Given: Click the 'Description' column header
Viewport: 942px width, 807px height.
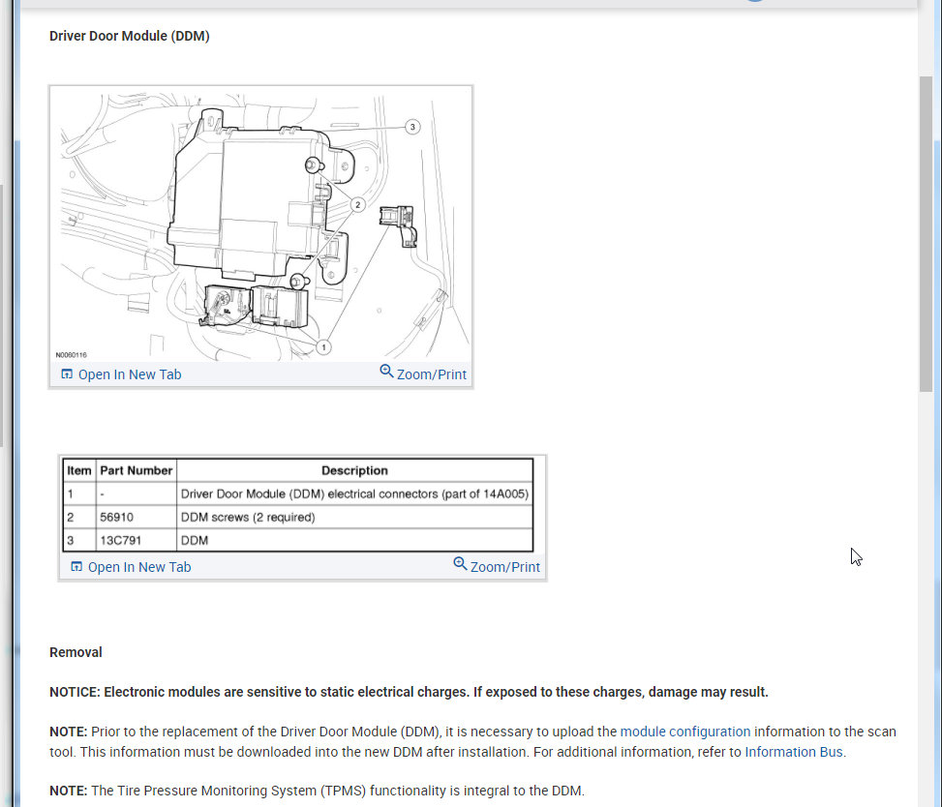Looking at the screenshot, I should tap(354, 470).
